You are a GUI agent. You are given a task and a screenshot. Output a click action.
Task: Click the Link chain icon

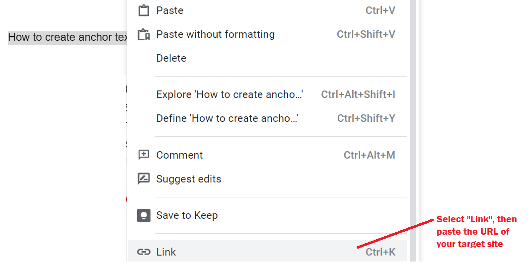point(144,252)
